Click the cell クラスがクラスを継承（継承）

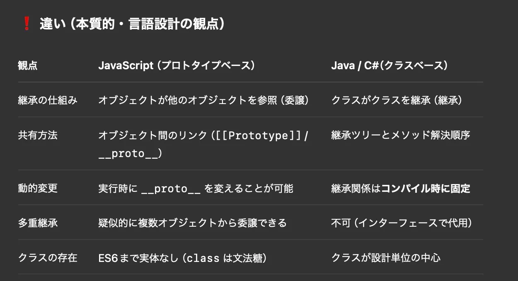397,100
